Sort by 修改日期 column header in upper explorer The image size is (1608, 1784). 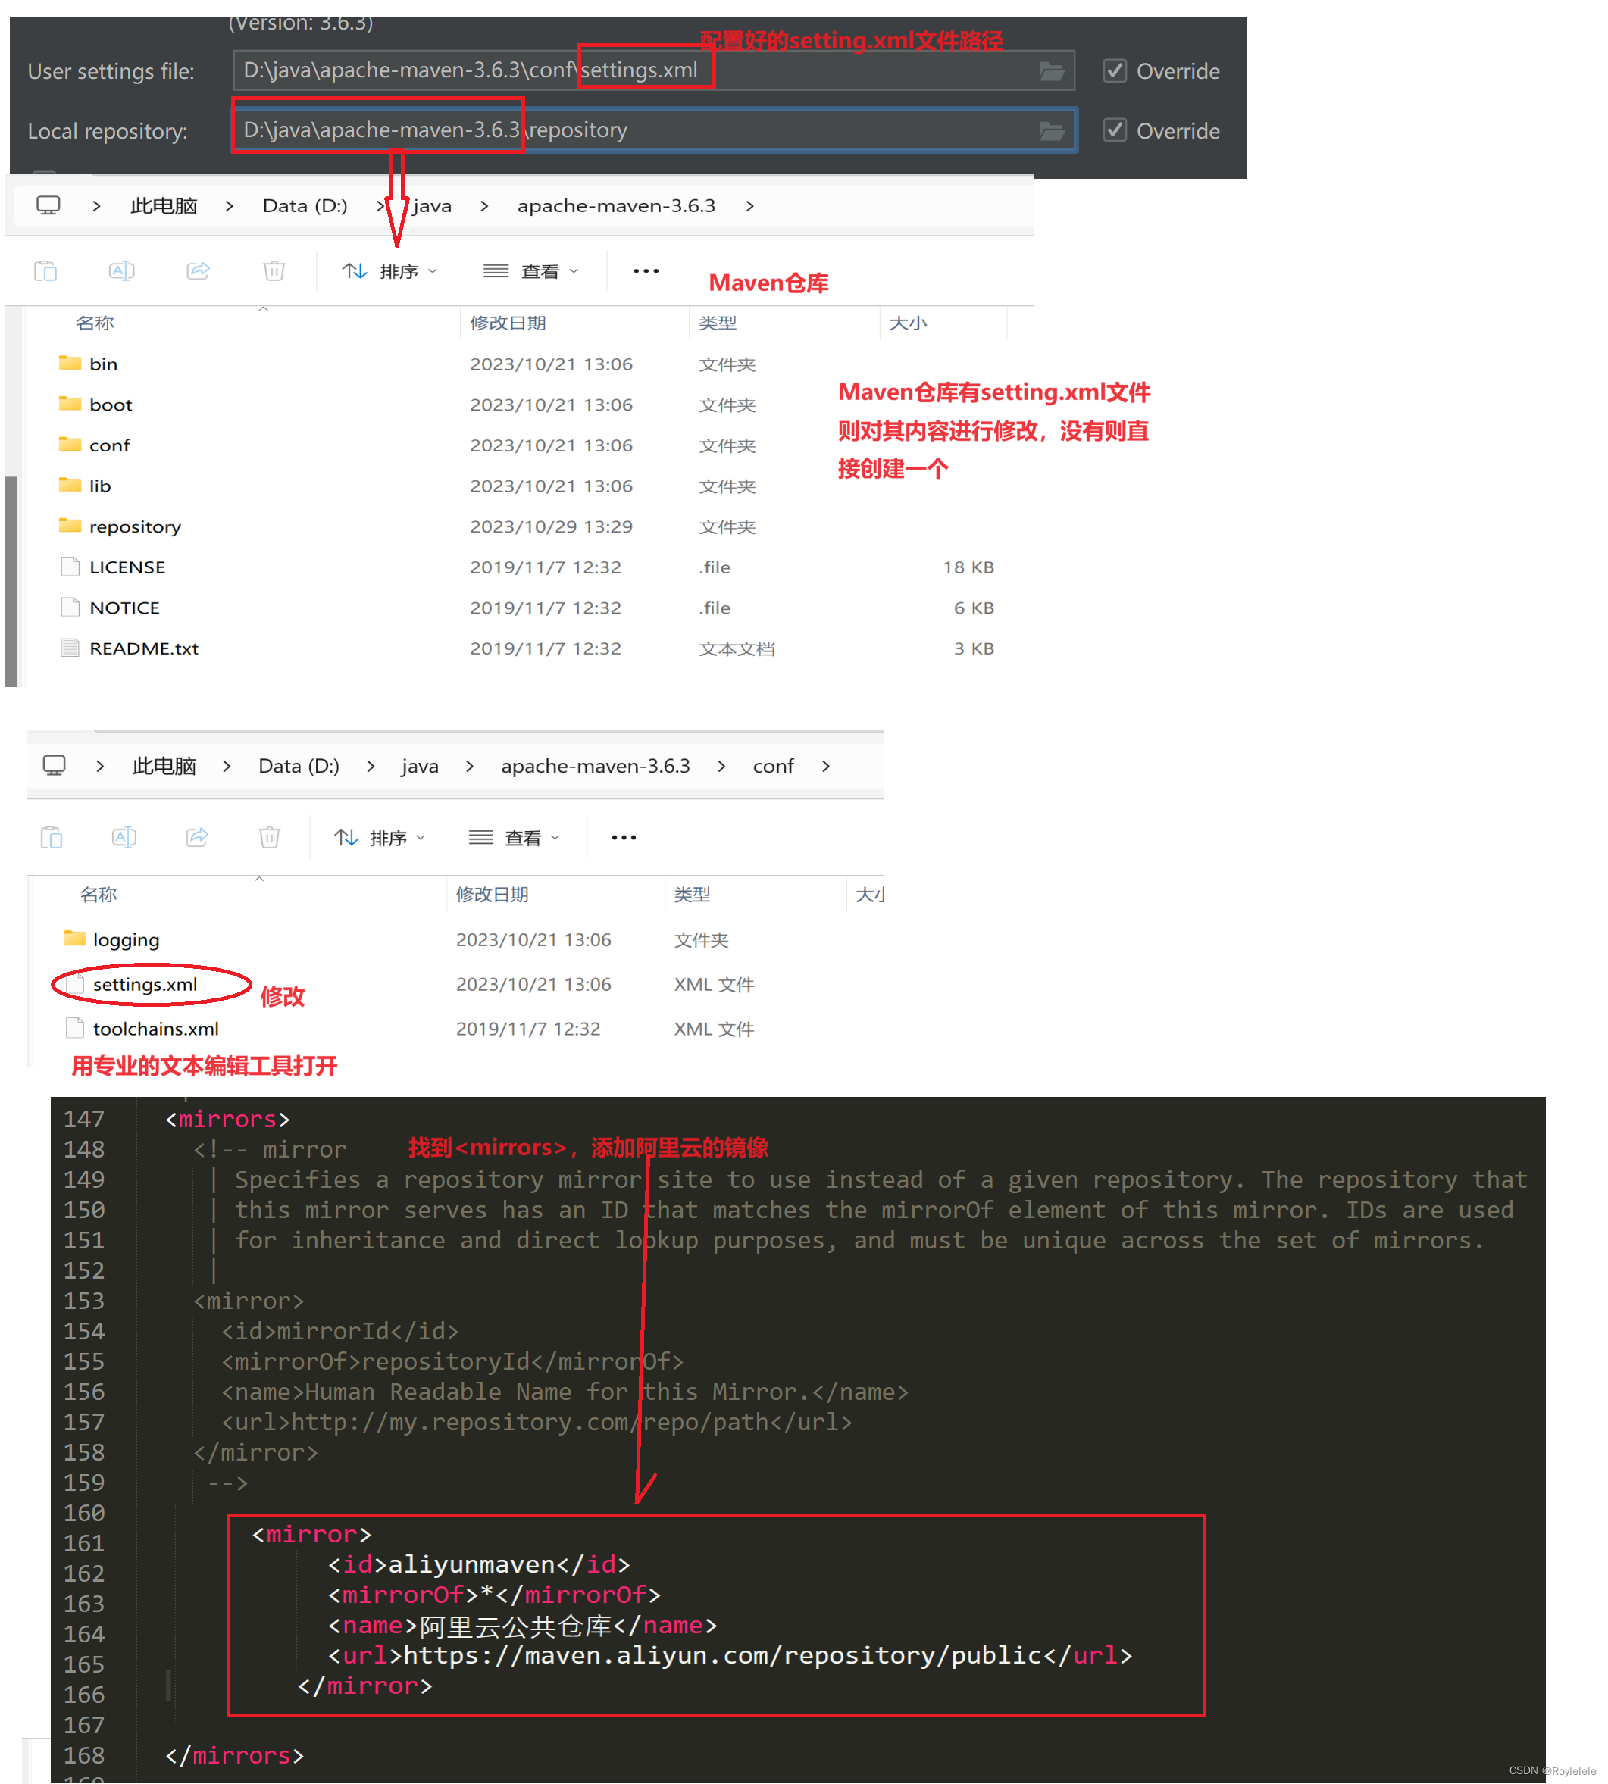508,323
